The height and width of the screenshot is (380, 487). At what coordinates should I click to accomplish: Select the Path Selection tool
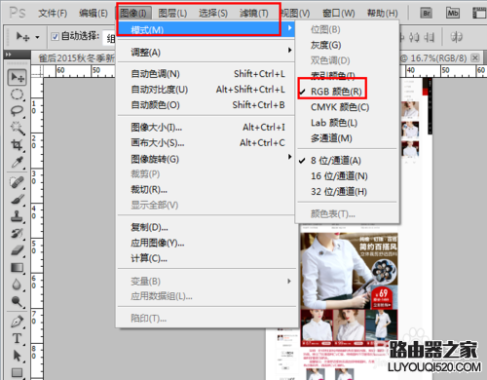[x=17, y=356]
